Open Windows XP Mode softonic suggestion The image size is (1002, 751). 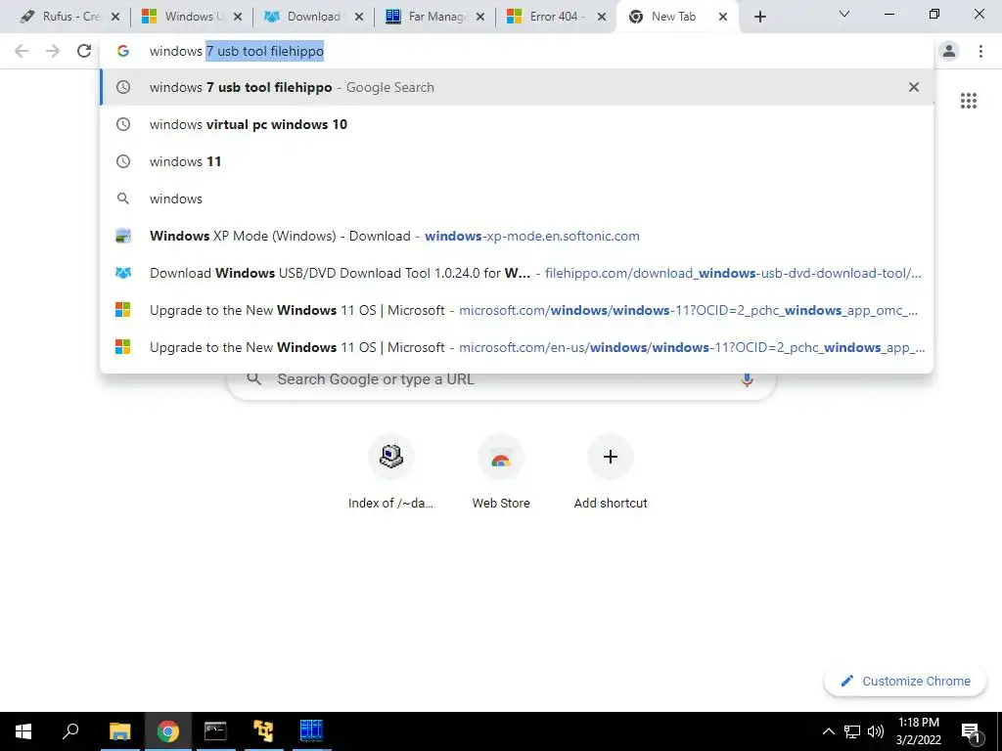517,236
